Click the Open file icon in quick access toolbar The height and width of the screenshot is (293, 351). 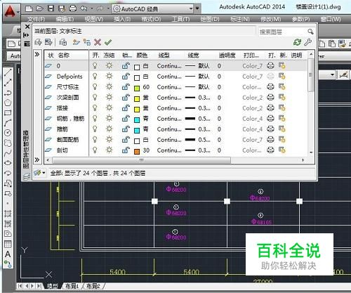tap(39, 9)
